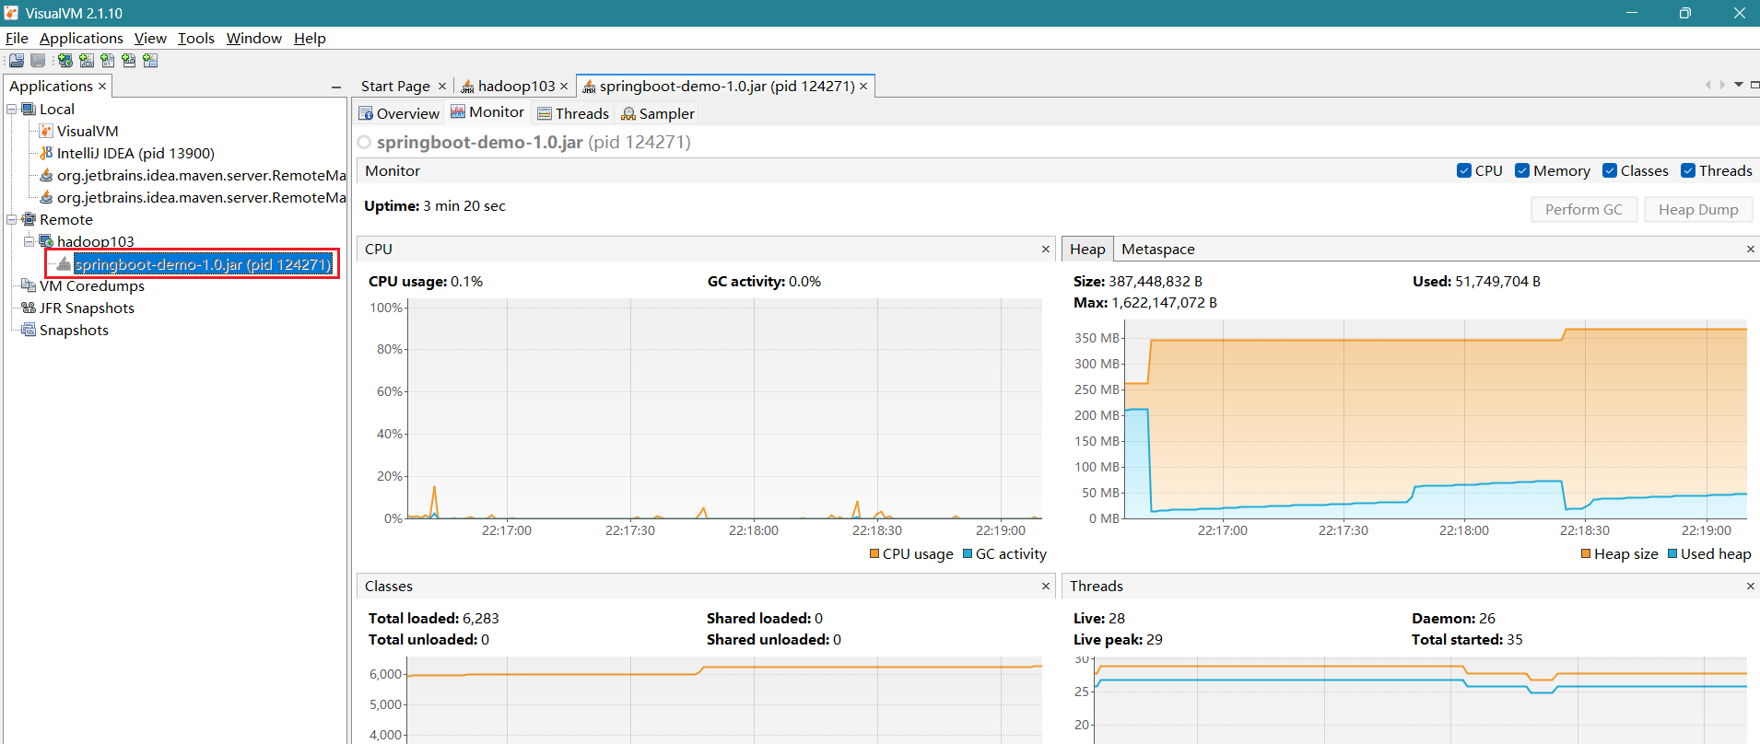The width and height of the screenshot is (1760, 744).
Task: Click the Load Snapshot toolbar icon
Action: (17, 61)
